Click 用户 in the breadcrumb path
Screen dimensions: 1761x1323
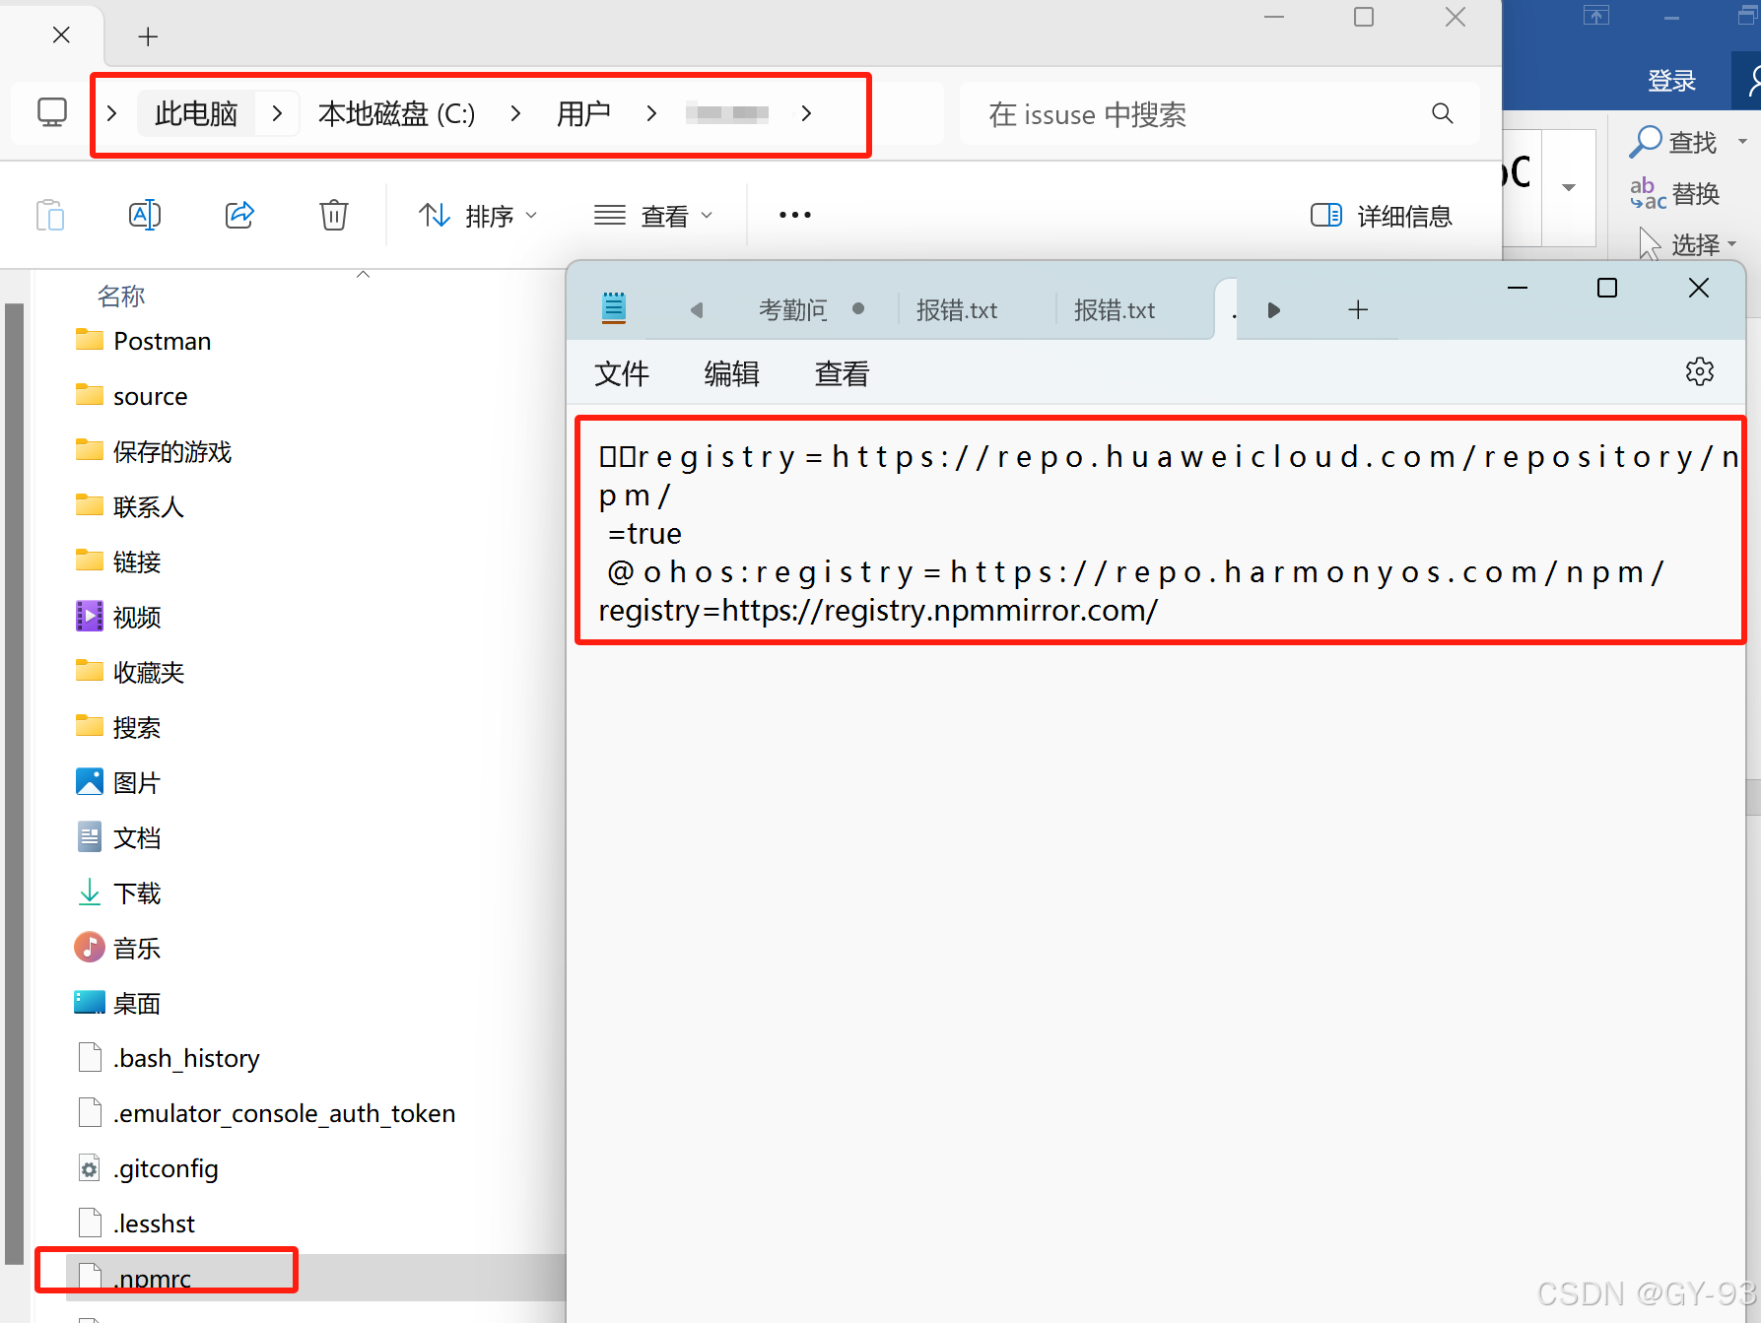(583, 113)
